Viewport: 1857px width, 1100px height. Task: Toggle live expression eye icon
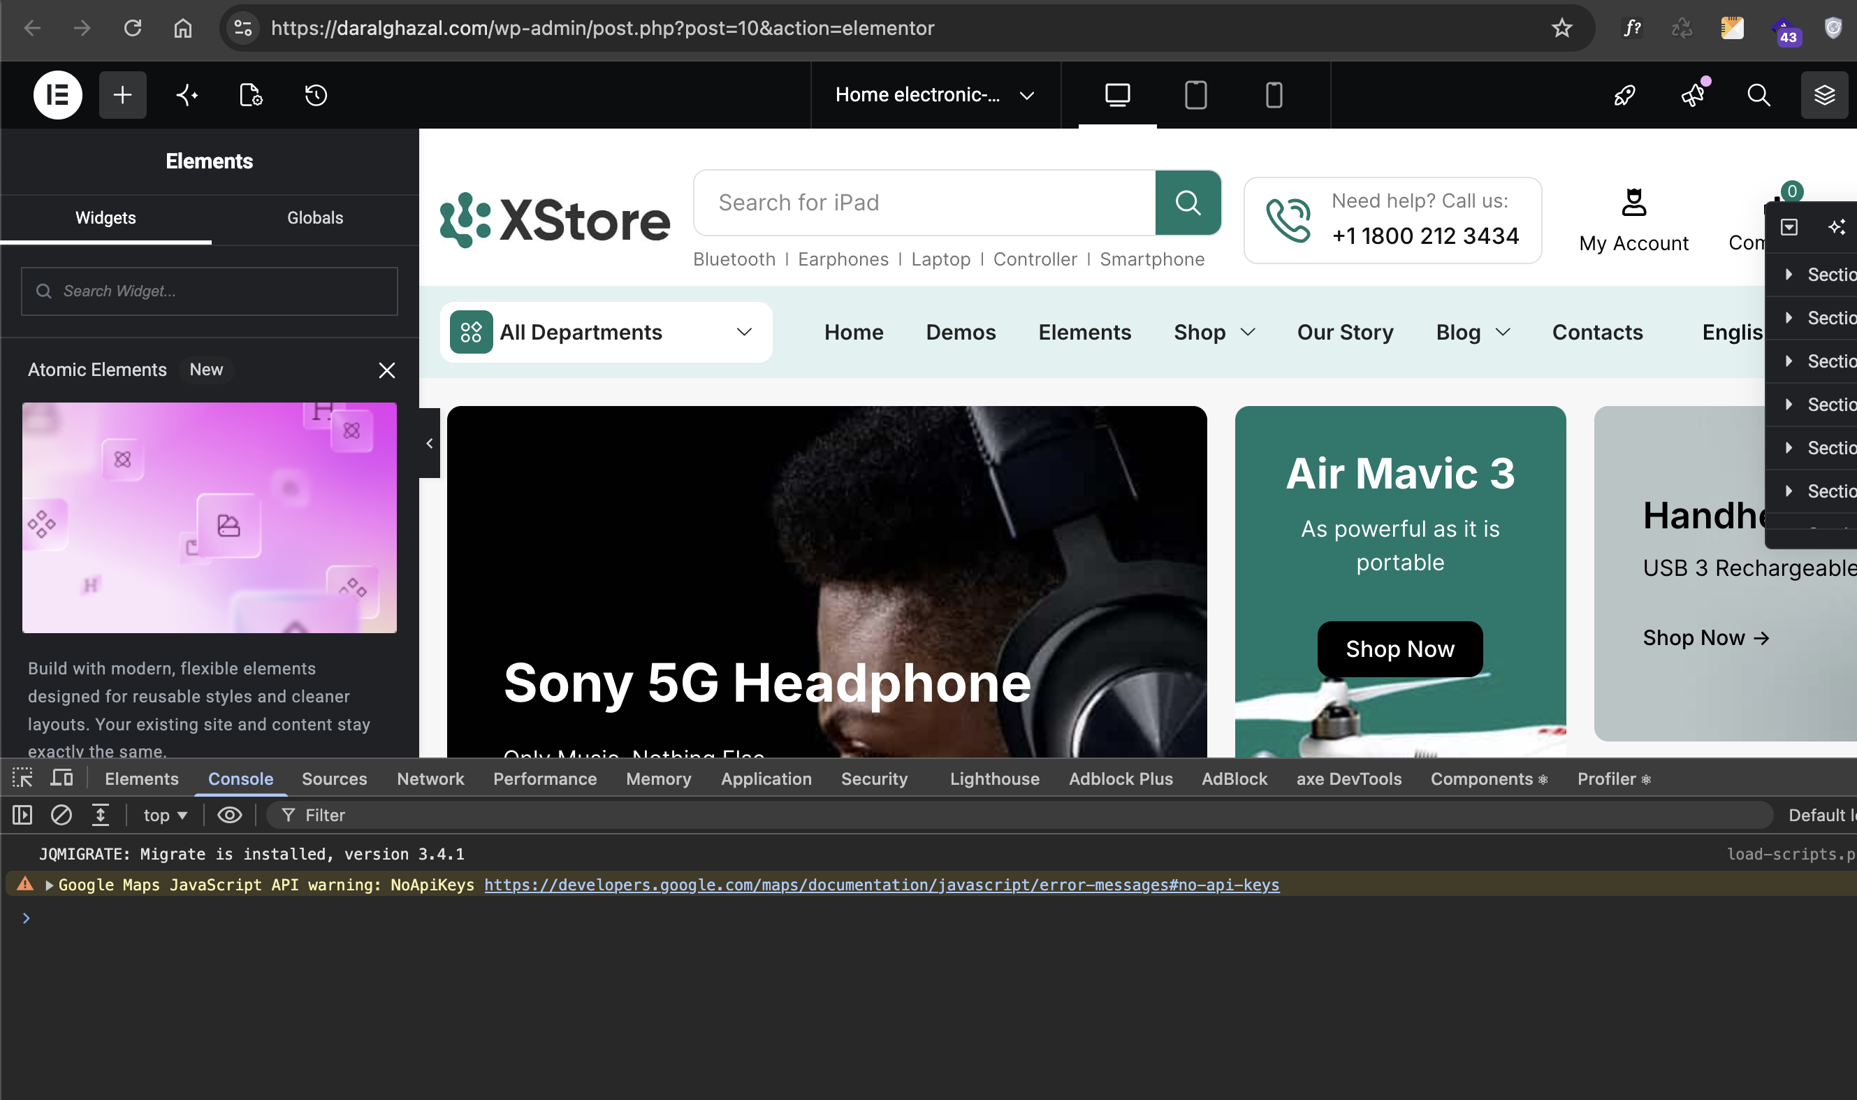(230, 816)
